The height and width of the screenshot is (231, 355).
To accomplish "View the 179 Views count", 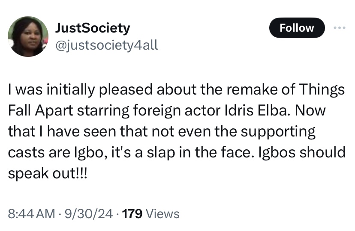I will pos(150,213).
